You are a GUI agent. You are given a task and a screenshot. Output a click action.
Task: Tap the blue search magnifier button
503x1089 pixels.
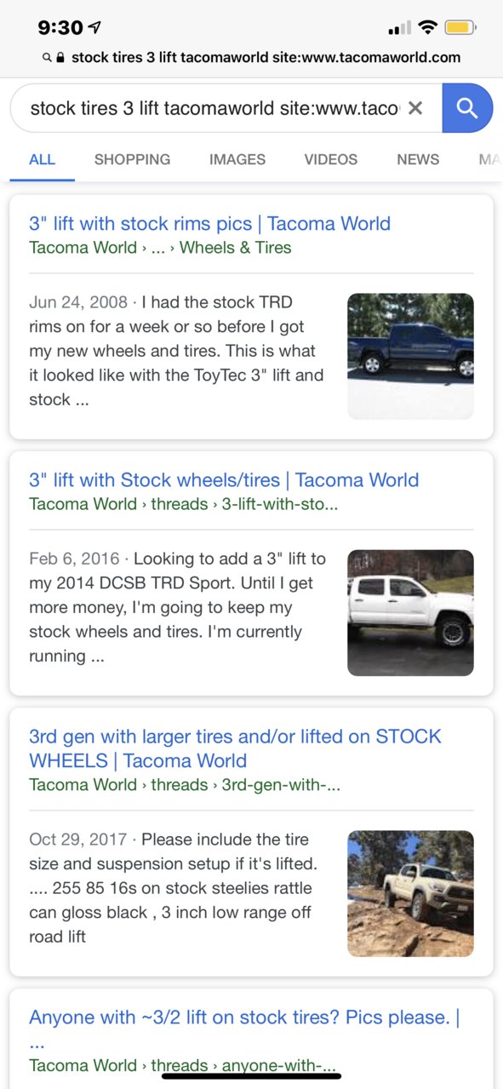click(467, 108)
